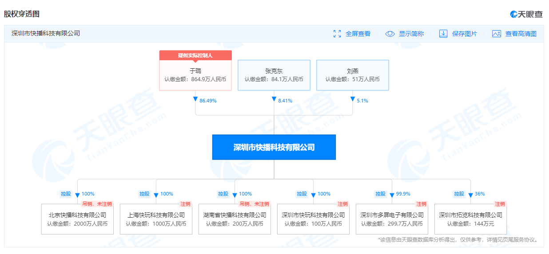Click the Tianyancha logo

tap(526, 14)
